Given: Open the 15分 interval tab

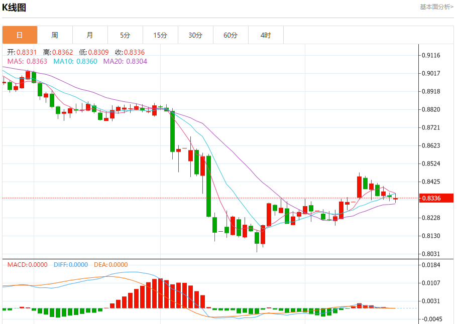Looking at the screenshot, I should (x=160, y=35).
